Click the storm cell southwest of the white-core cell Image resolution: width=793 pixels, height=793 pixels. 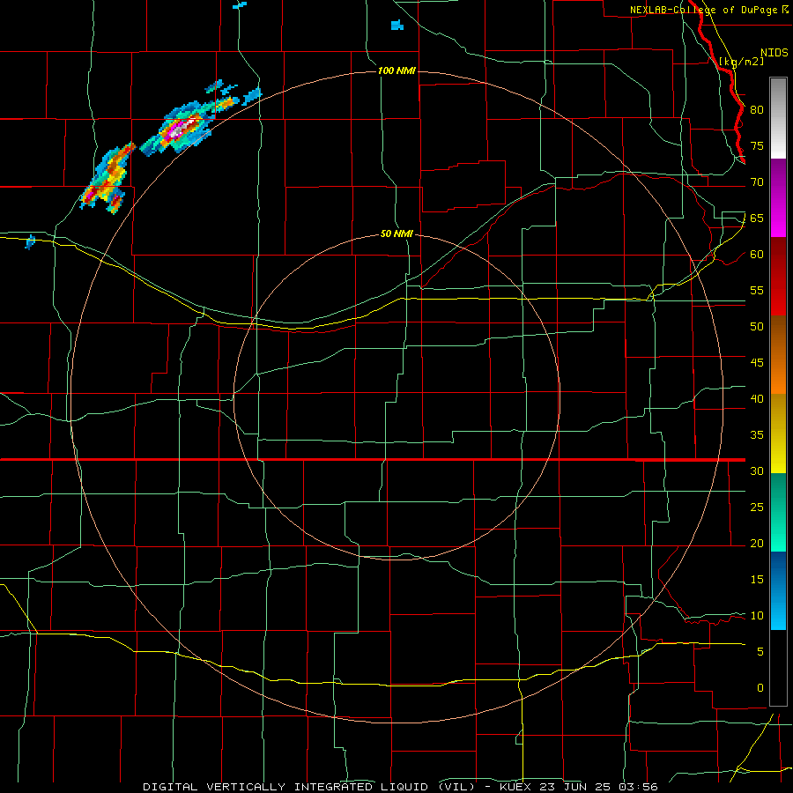point(107,178)
